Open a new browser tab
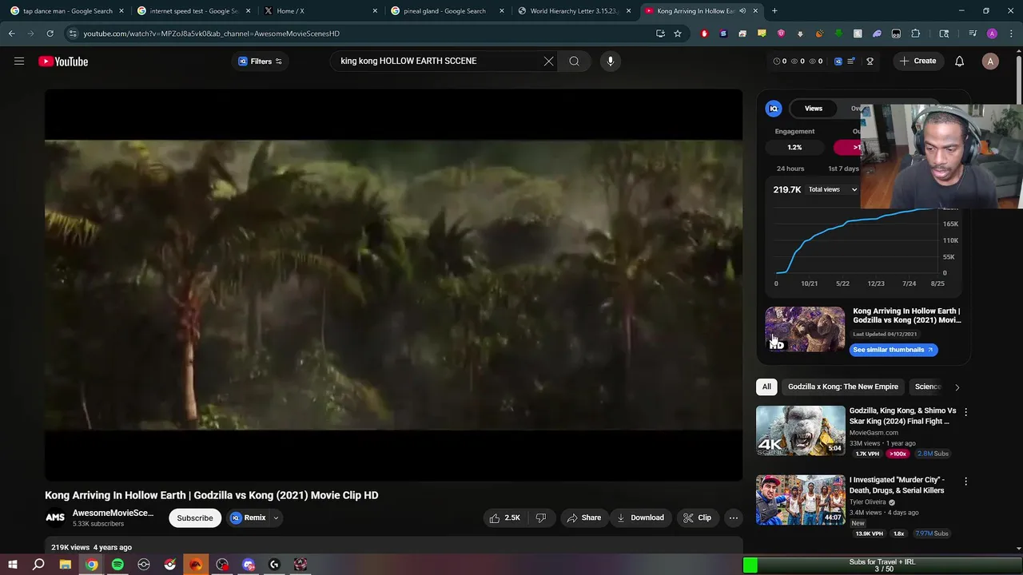1023x575 pixels. 774,11
